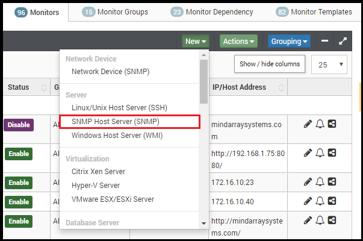The width and height of the screenshot is (363, 241).
Task: Toggle the Enable badge for 172.16.10.23
Action: [x=19, y=183]
